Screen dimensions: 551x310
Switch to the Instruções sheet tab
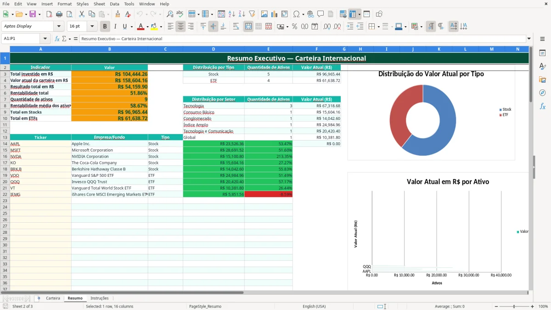click(100, 298)
